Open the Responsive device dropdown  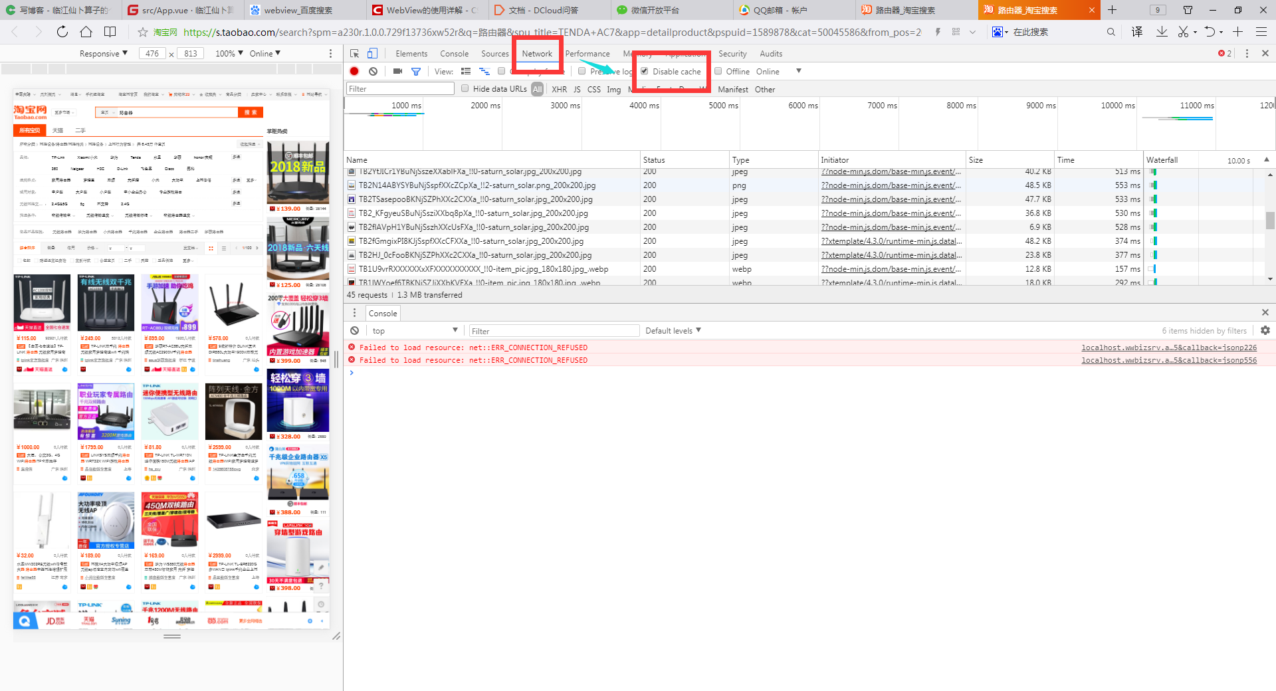pos(103,54)
